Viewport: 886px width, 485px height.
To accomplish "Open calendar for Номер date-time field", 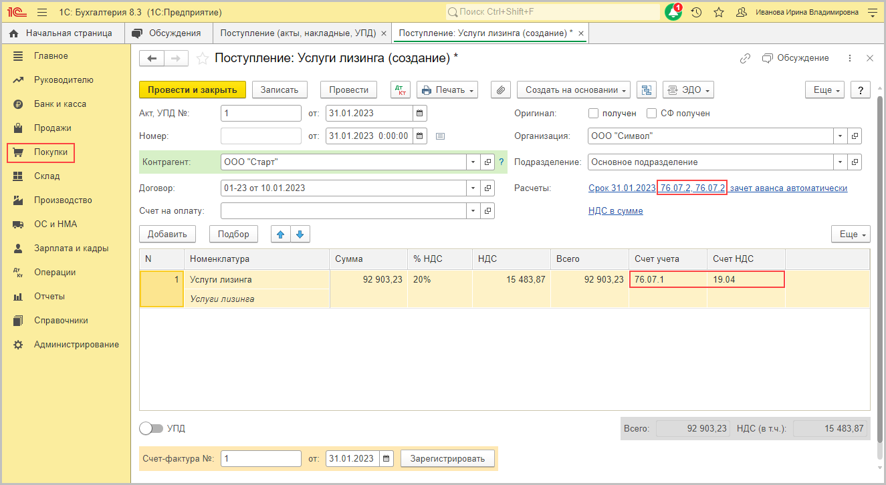I will point(420,136).
